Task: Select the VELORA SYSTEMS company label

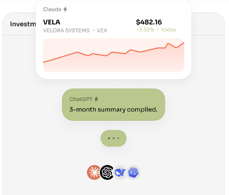Action: click(66, 30)
